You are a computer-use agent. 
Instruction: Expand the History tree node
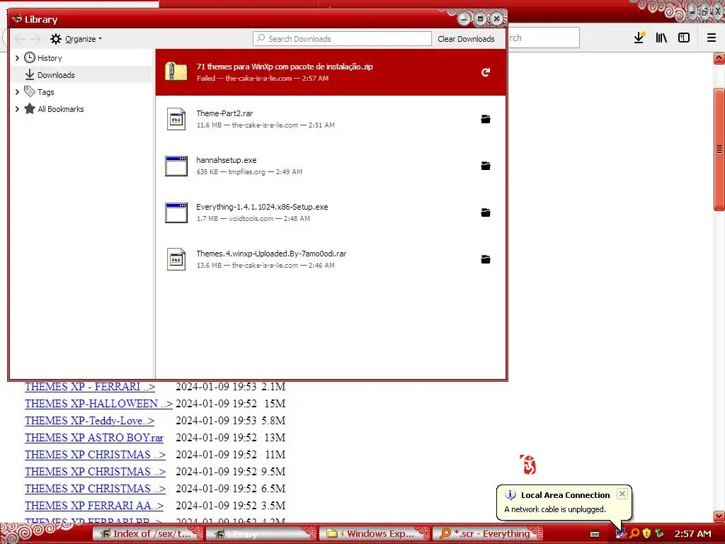tap(17, 58)
